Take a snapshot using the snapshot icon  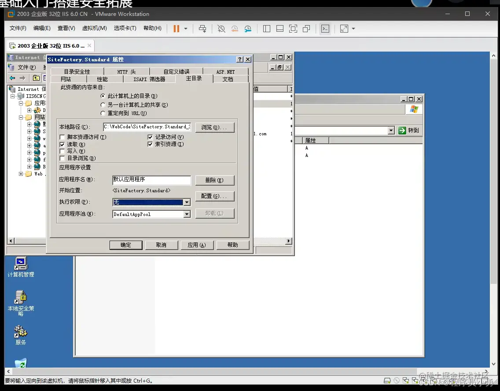coord(221,29)
